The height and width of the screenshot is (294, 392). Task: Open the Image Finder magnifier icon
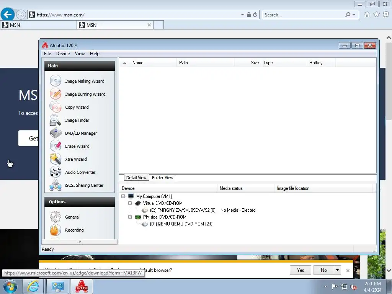click(x=56, y=120)
